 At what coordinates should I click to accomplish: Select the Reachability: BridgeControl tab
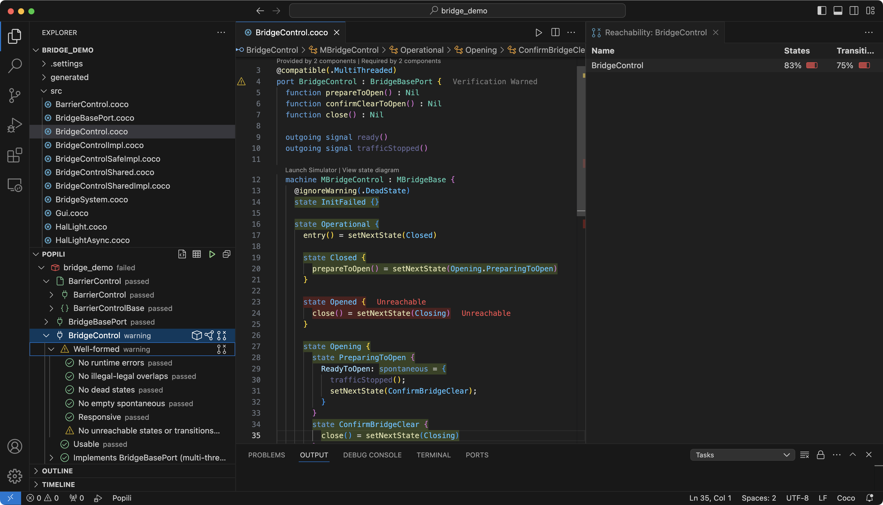click(655, 33)
